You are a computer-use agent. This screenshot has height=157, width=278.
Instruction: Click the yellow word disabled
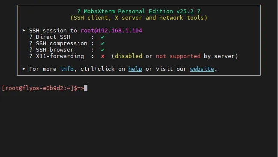point(129,56)
